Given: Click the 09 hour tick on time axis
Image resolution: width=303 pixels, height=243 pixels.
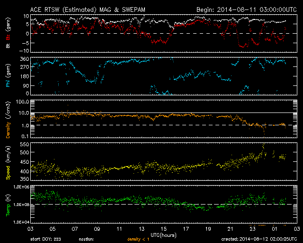Looking at the screenshot, I should tap(97, 229).
